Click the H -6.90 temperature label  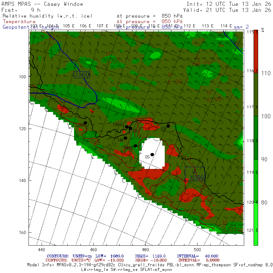coord(174,78)
